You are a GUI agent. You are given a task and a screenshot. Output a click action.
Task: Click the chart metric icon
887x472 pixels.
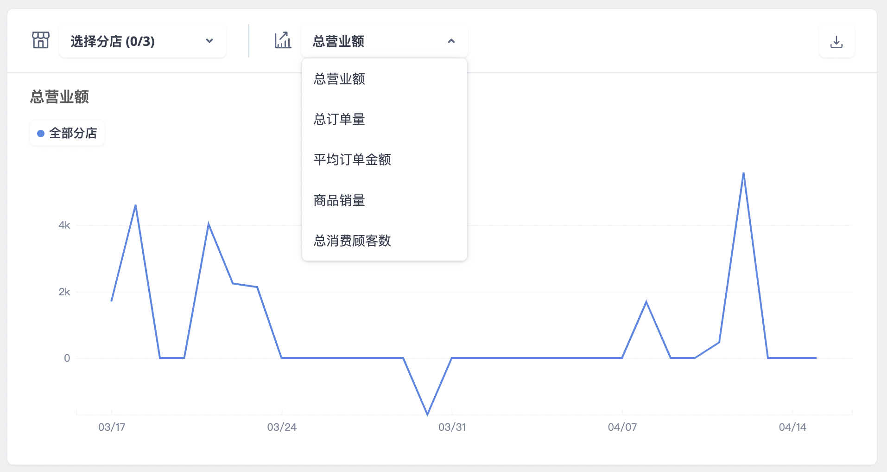(x=283, y=40)
